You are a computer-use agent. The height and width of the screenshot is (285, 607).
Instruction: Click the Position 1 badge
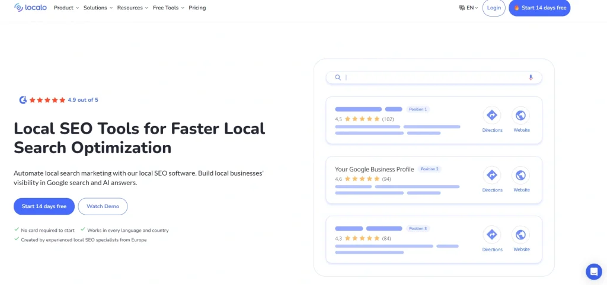coord(418,109)
